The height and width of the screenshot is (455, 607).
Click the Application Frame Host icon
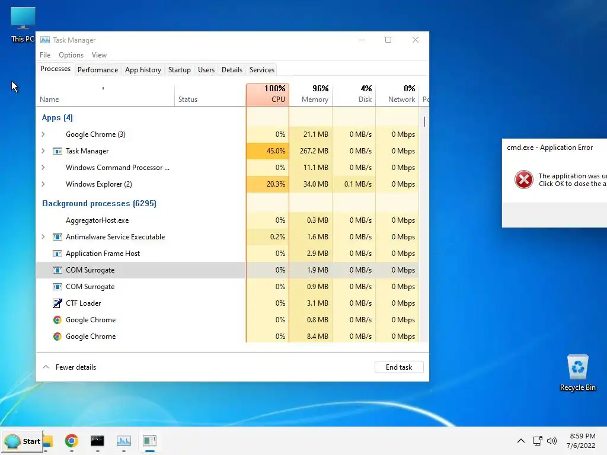pyautogui.click(x=57, y=254)
